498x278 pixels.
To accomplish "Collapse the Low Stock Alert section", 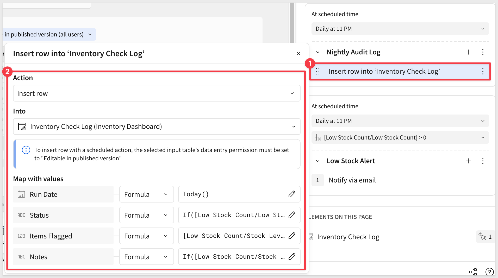I will (318, 161).
